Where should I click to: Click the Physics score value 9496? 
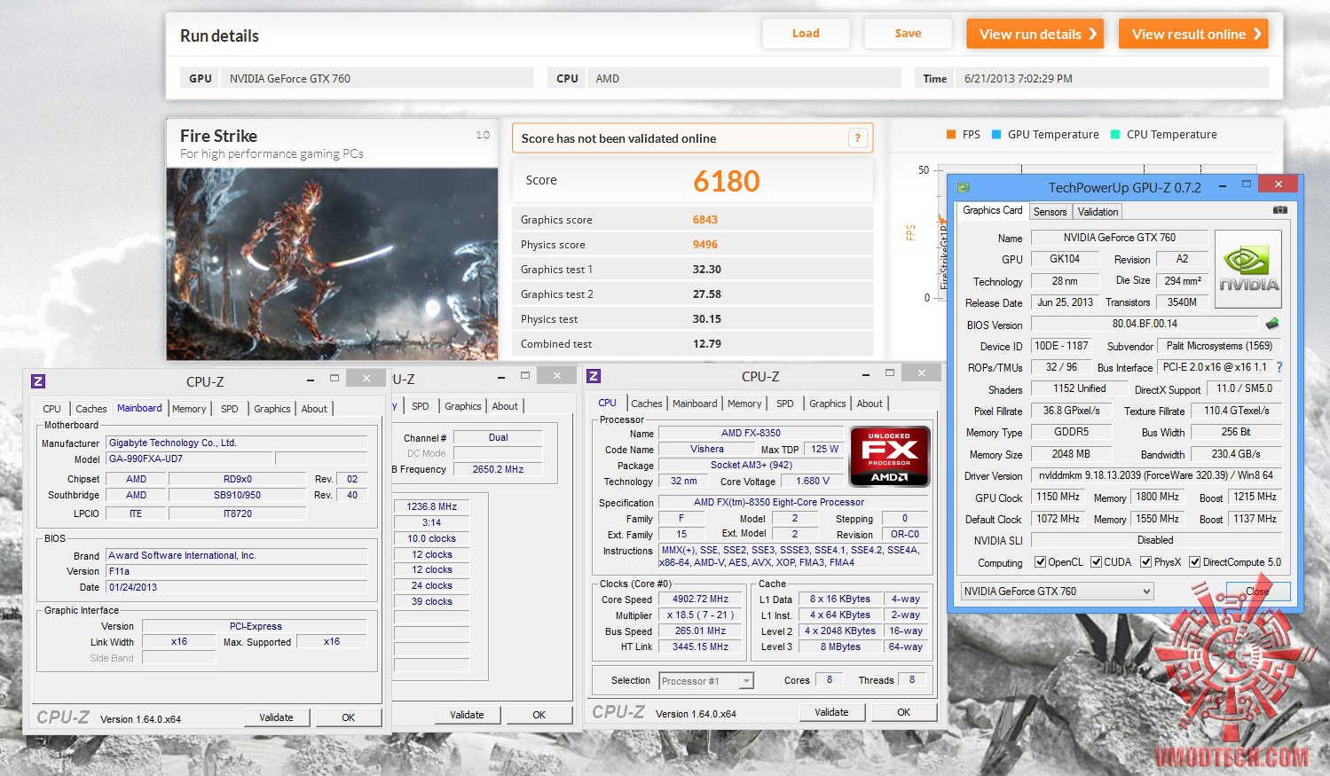pos(705,245)
